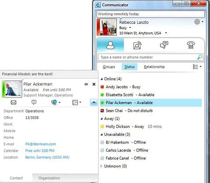This screenshot has width=210, height=183.
Task: Click the Communicator app icon in the title bar
Action: (x=98, y=5)
